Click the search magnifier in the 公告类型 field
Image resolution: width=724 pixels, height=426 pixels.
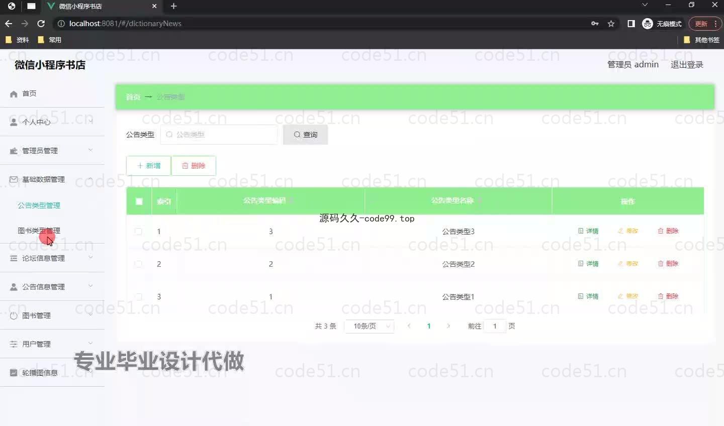(169, 135)
